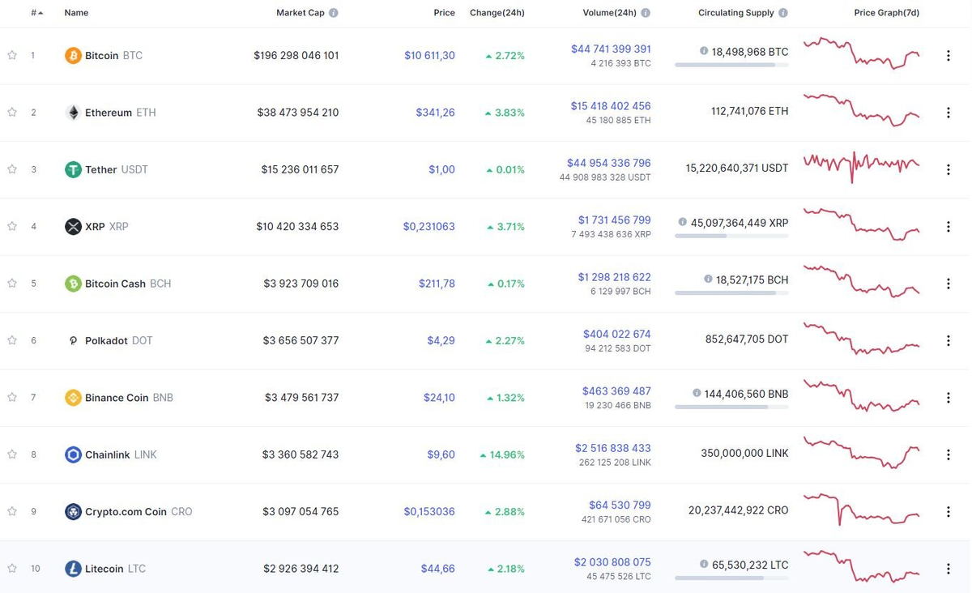Open the Bitcoin BTC name link
The image size is (972, 593).
tap(113, 56)
